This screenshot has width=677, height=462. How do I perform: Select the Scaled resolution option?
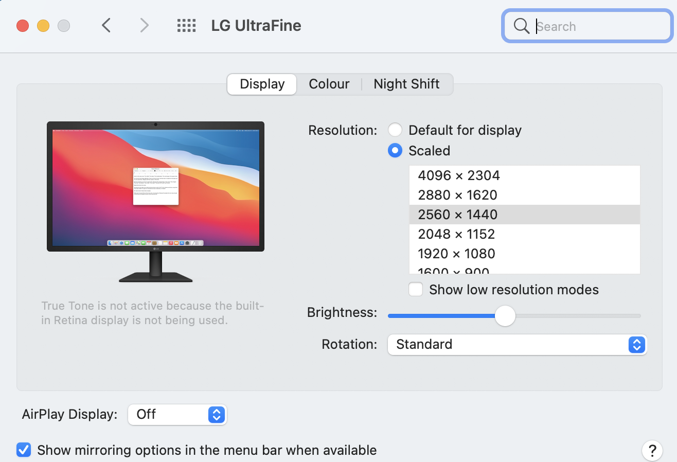click(x=395, y=151)
